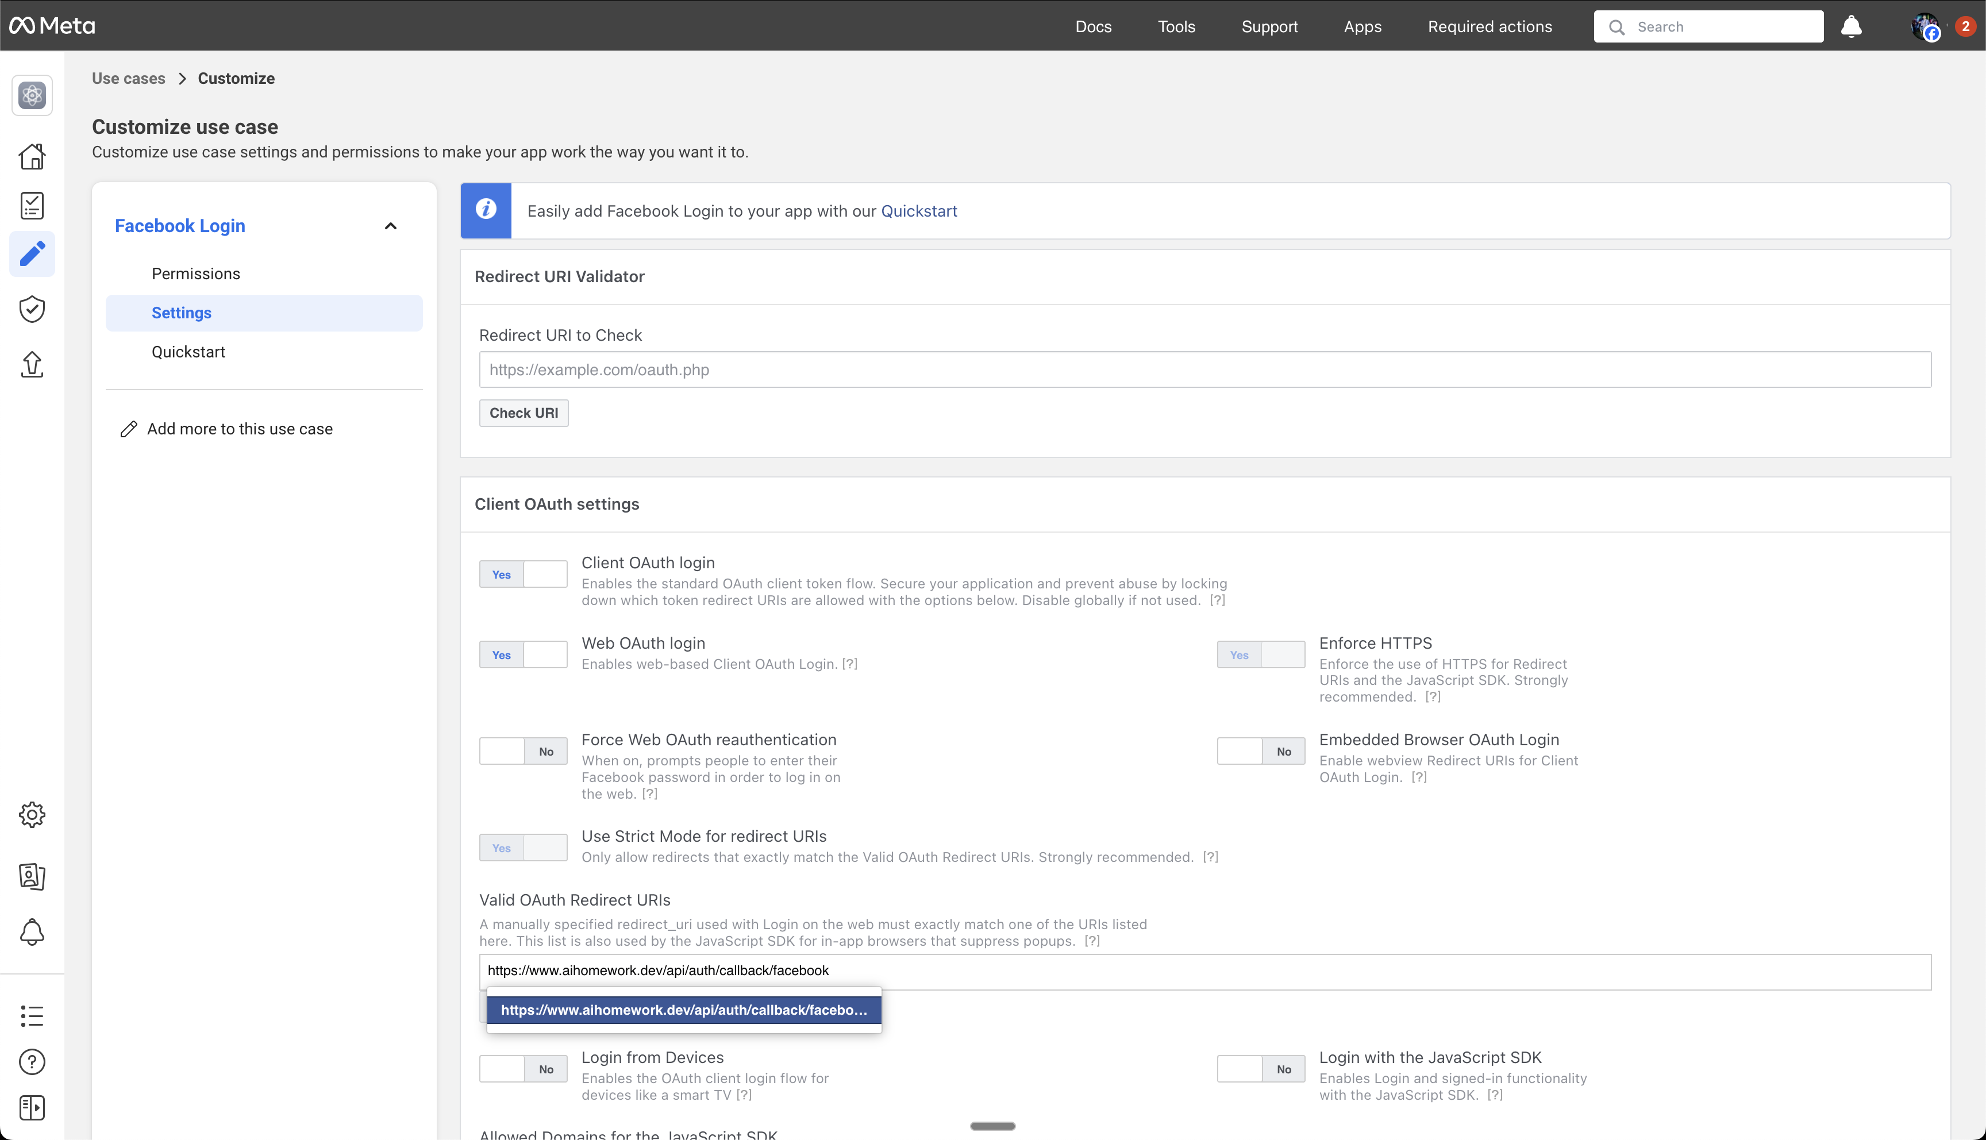The width and height of the screenshot is (1986, 1140).
Task: Toggle Use Strict Mode for redirect URIs
Action: (x=523, y=847)
